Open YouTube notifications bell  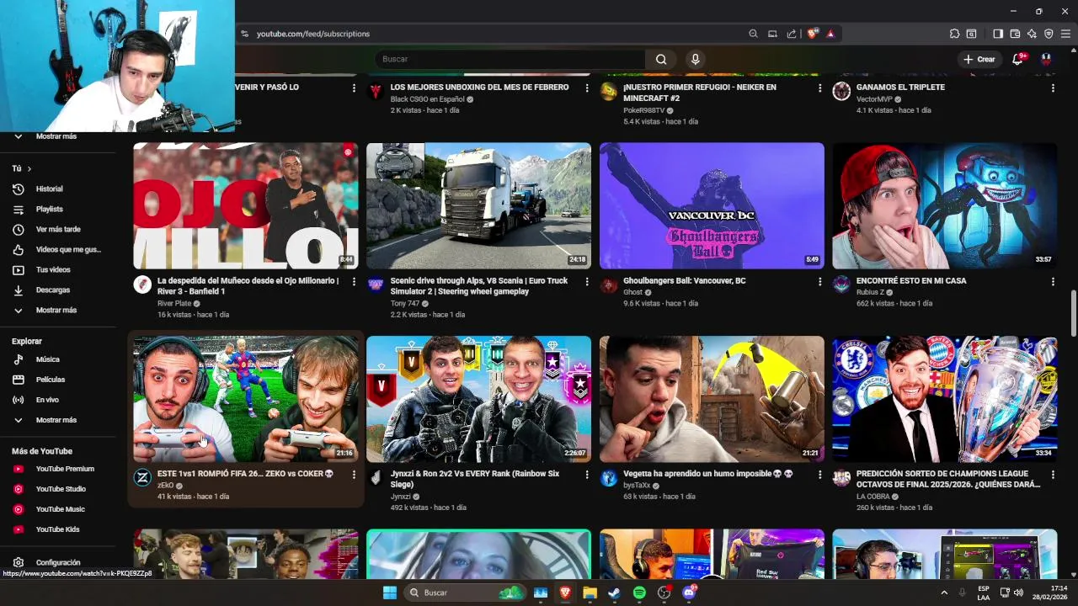click(x=1017, y=59)
